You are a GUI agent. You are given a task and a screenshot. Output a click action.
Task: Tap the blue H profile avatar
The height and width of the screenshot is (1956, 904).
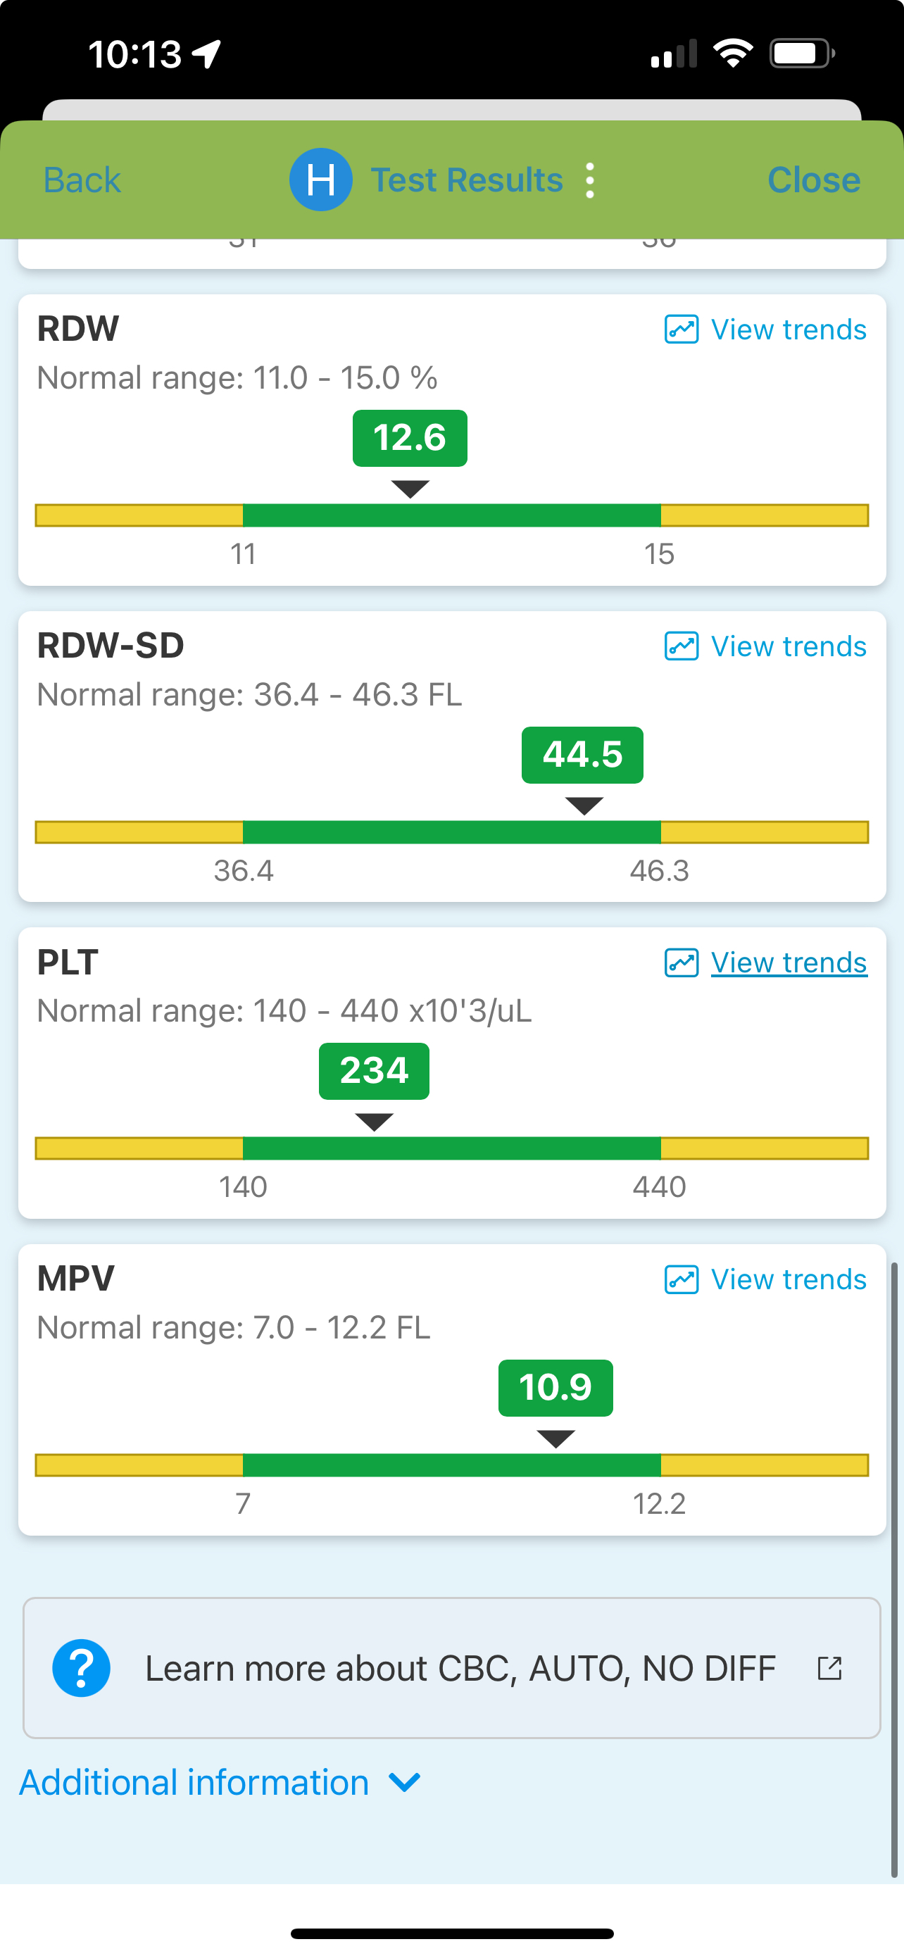320,180
